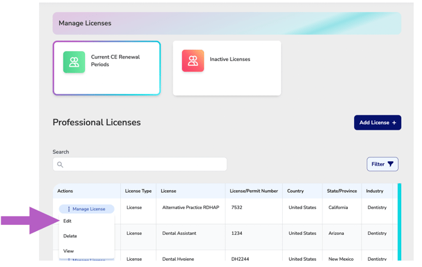Click the magnifier icon in the search box
Image resolution: width=422 pixels, height=267 pixels.
coord(60,164)
